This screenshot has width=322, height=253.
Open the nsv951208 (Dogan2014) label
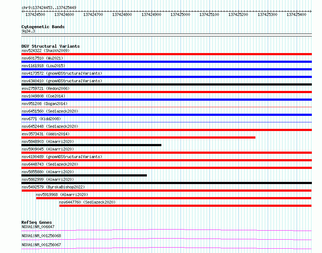(45, 104)
